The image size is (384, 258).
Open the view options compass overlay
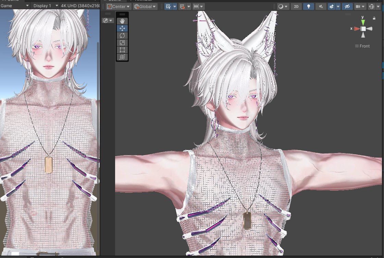(108, 21)
